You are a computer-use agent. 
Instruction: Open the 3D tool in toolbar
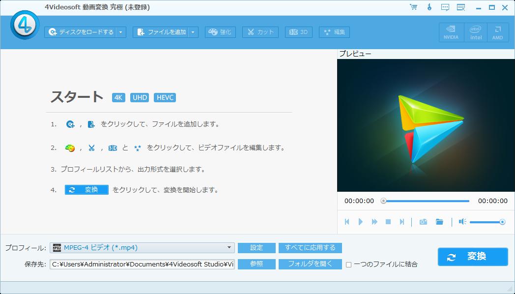click(299, 32)
